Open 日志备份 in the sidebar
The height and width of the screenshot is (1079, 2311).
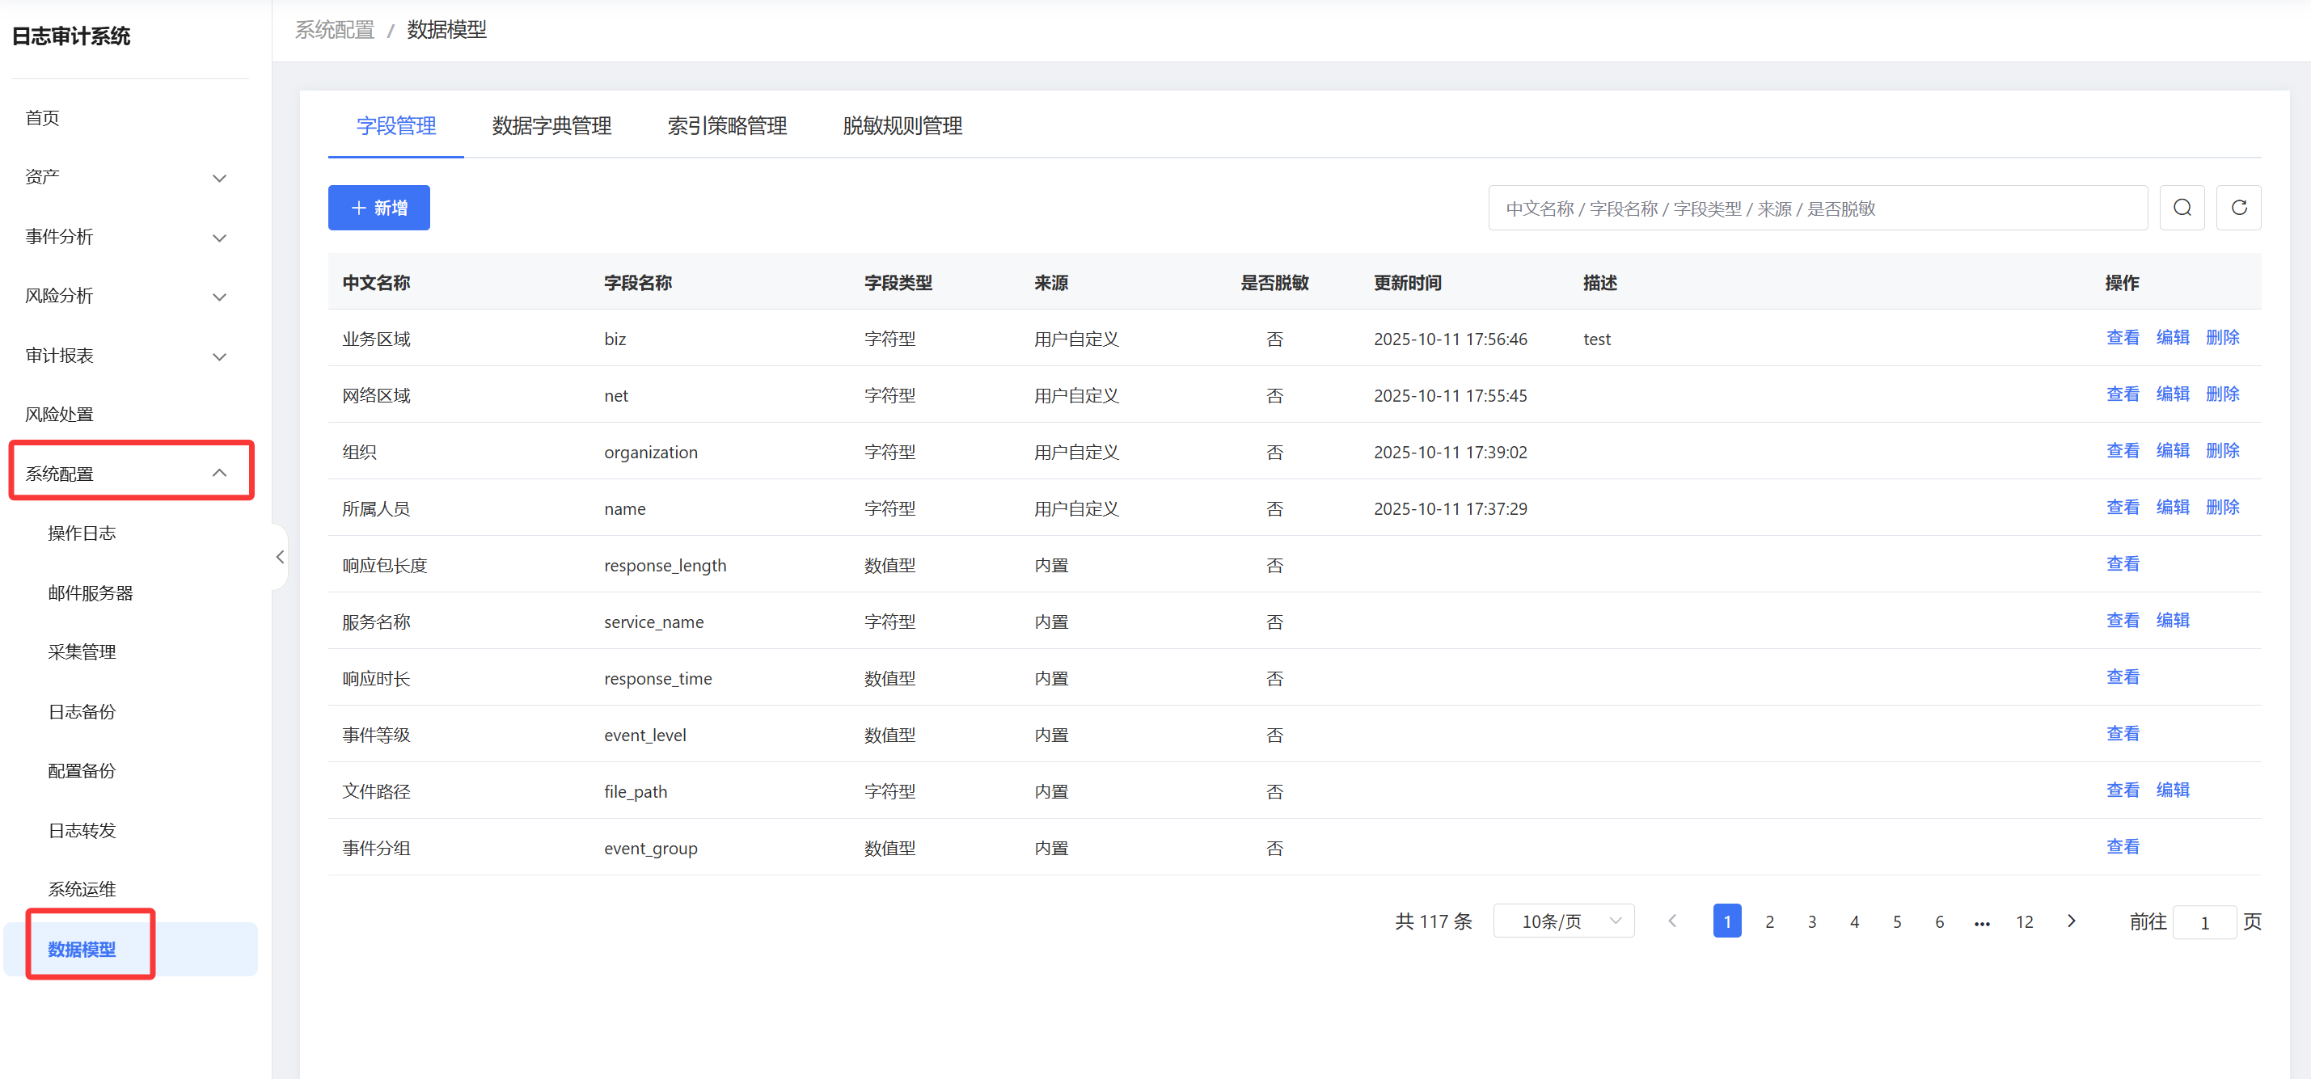coord(82,711)
